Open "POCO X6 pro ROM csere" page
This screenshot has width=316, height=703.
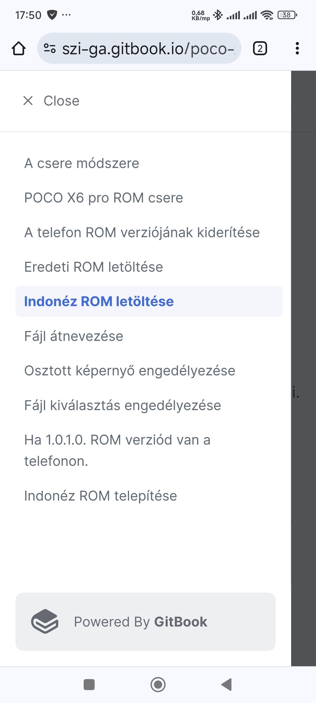click(104, 198)
